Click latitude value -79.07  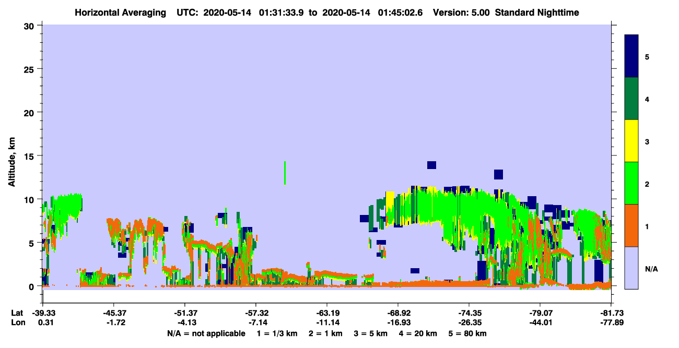540,313
